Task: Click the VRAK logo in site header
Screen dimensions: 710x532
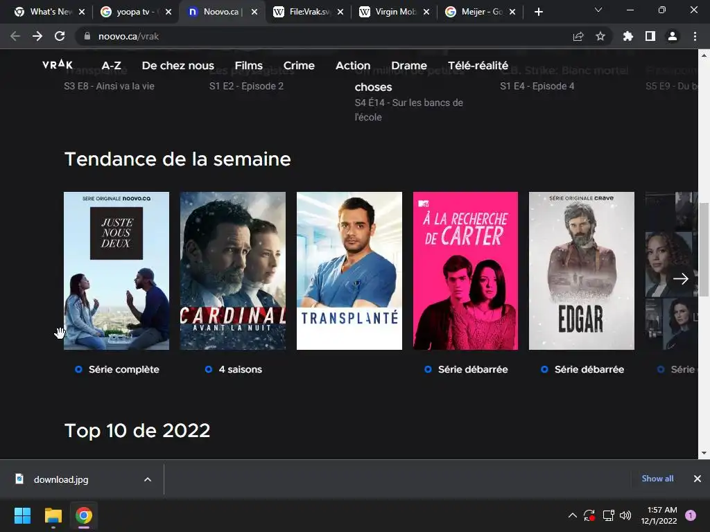Action: (x=58, y=64)
